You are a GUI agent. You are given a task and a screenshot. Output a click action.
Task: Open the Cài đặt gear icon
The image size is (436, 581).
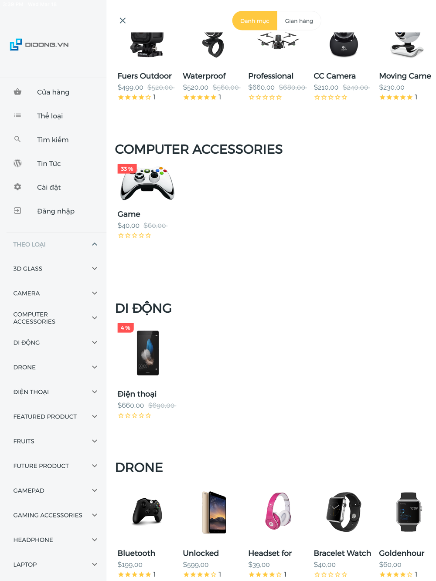[17, 187]
